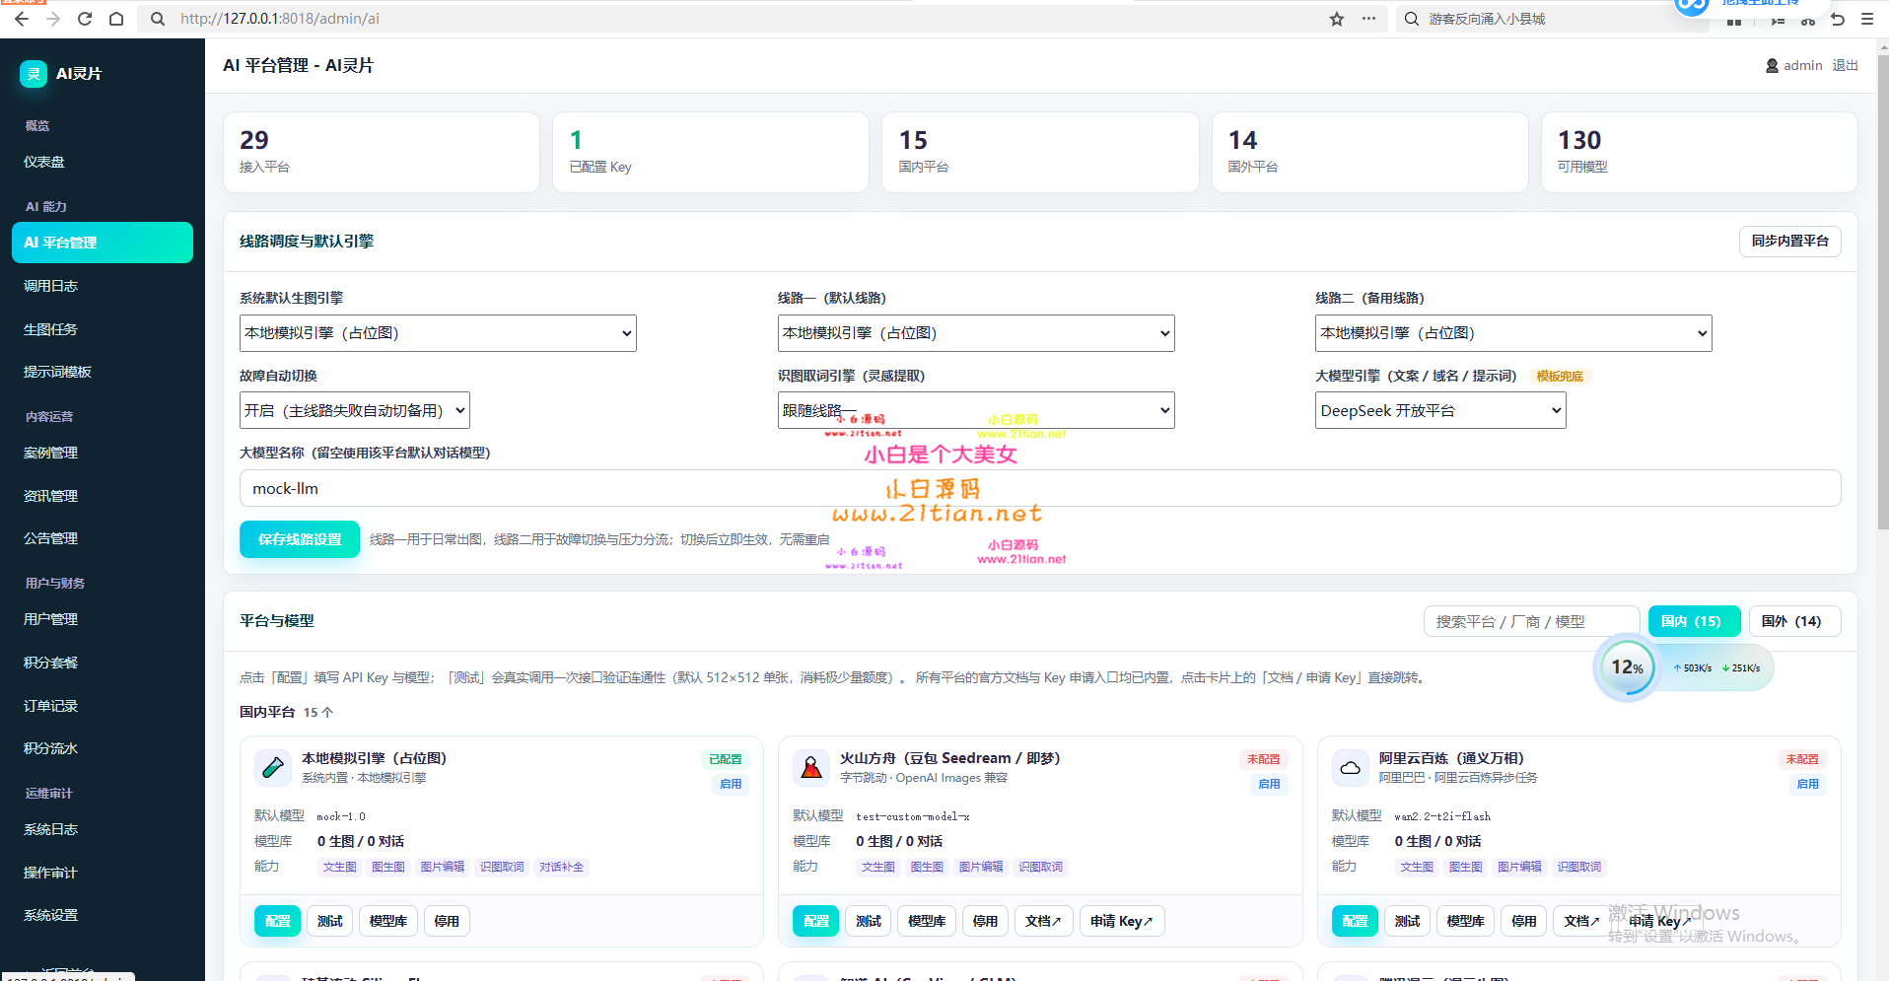The height and width of the screenshot is (981, 1889).
Task: Click 配置 on the 阿里云百炼 card
Action: tap(1355, 921)
